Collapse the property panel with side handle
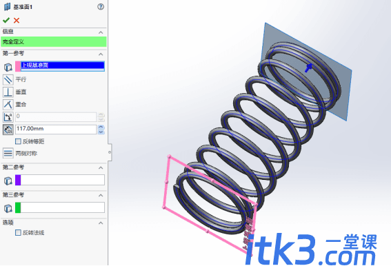This screenshot has width=391, height=266. [x=110, y=152]
